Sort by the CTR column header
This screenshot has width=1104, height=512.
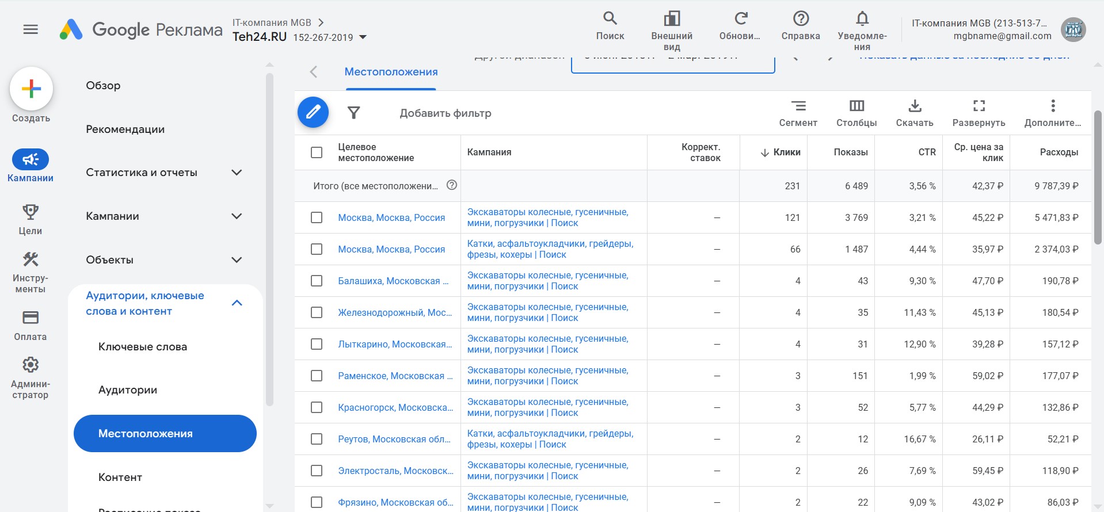tap(927, 152)
